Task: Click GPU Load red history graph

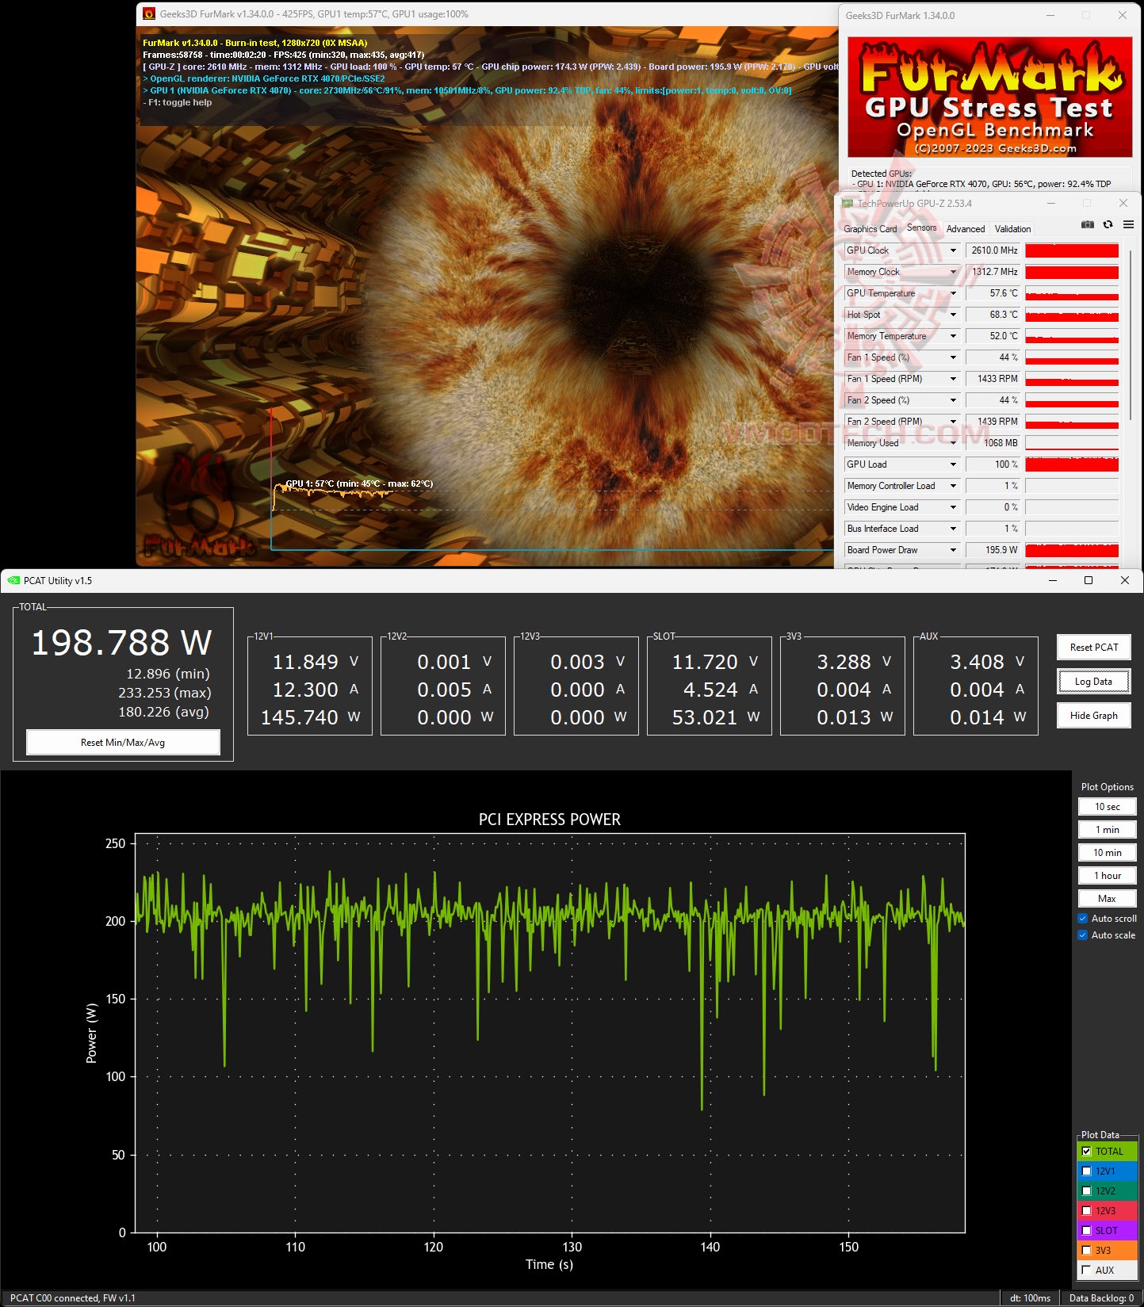Action: 1072,464
